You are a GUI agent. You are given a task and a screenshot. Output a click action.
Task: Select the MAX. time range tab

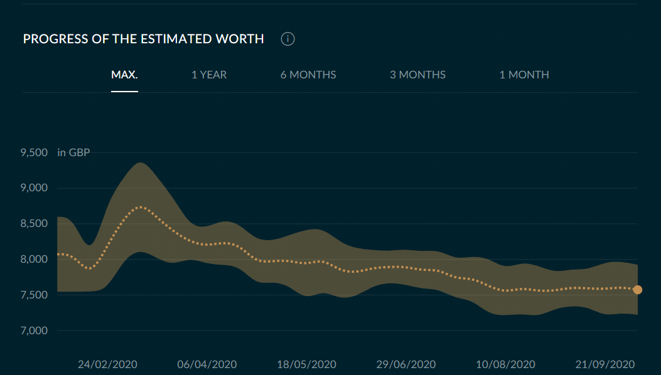coord(124,75)
